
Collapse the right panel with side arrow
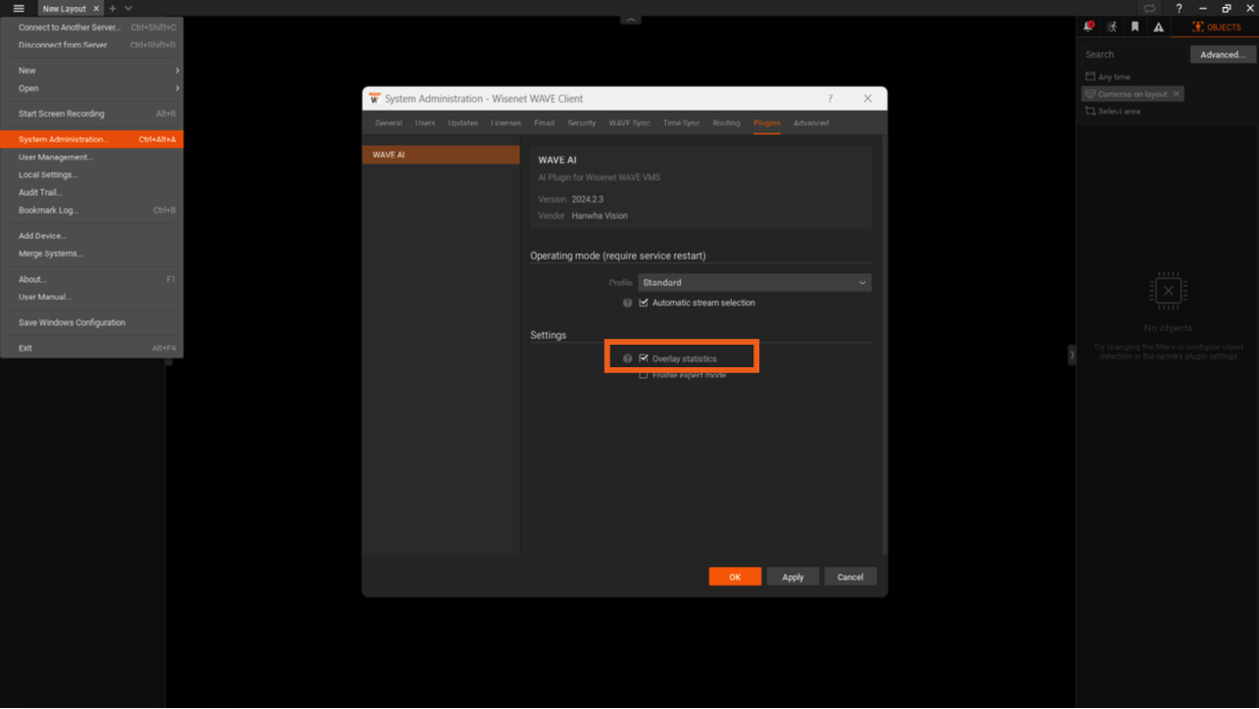[x=1072, y=354]
